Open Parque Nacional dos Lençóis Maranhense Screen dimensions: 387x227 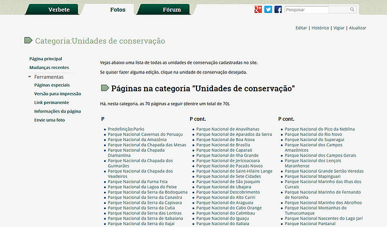(x=313, y=163)
